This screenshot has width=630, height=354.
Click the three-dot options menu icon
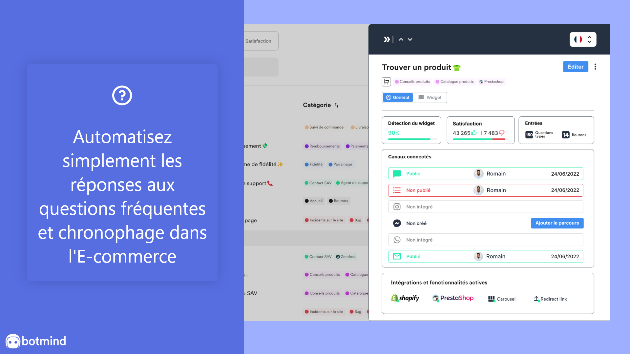point(595,66)
